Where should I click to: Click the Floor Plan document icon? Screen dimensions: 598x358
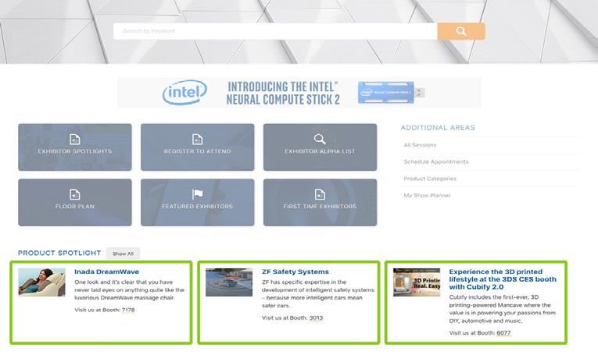pyautogui.click(x=75, y=194)
